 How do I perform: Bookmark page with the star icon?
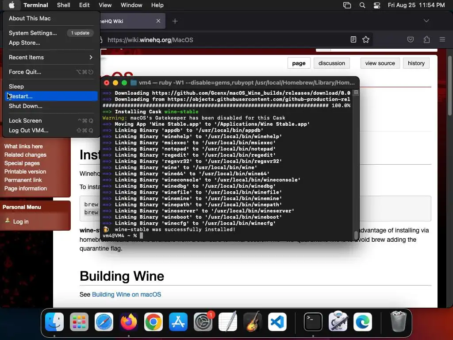[366, 39]
